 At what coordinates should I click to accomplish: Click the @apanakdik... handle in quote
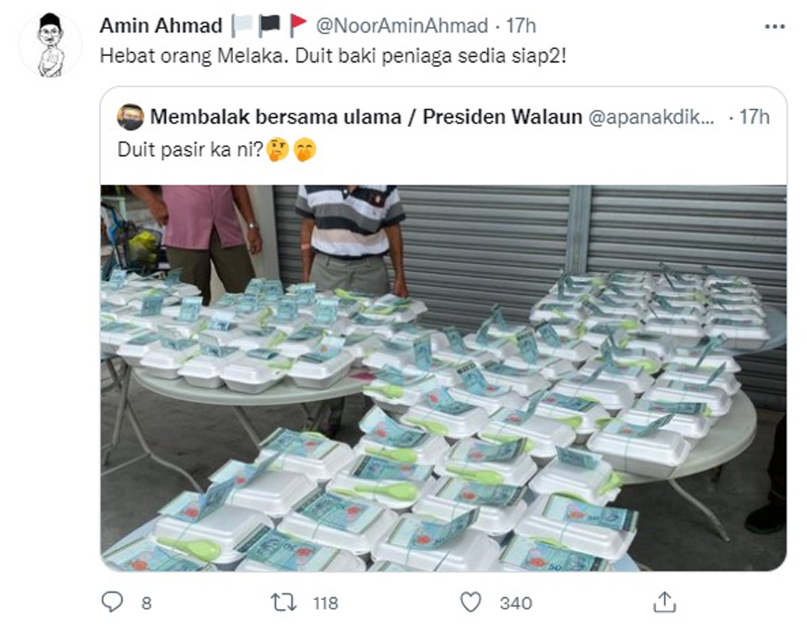point(651,118)
